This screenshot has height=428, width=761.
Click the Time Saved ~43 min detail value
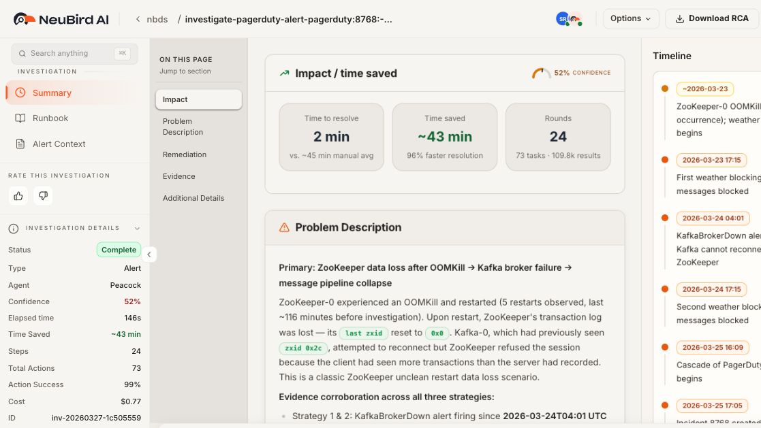(x=126, y=334)
